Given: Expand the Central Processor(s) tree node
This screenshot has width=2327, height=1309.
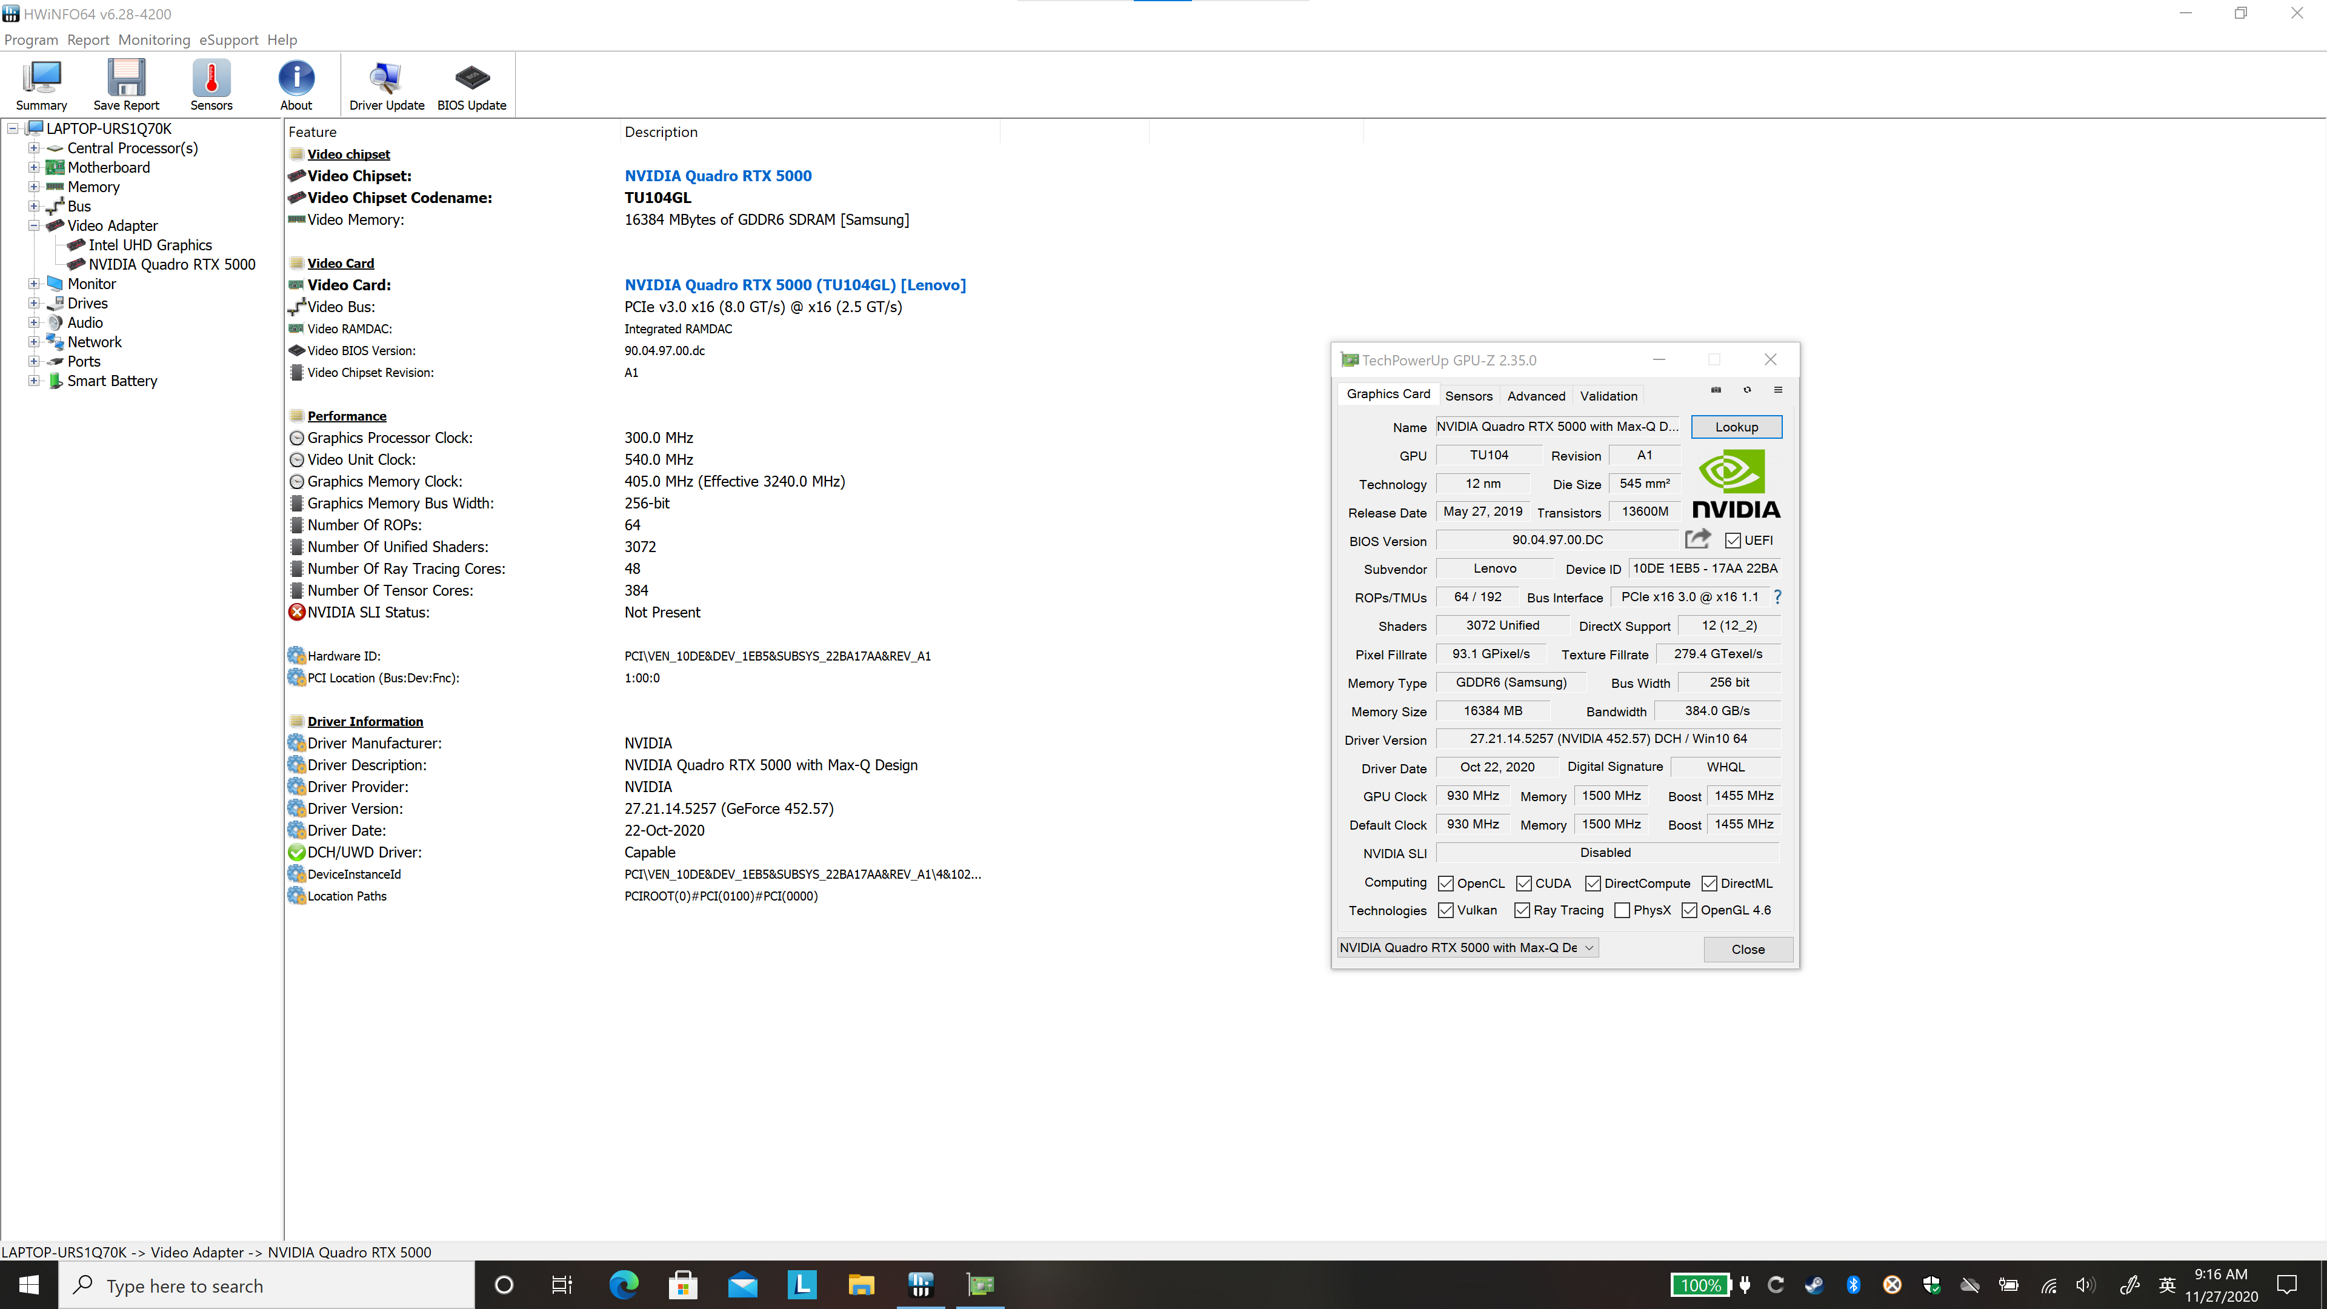Looking at the screenshot, I should tap(33, 148).
